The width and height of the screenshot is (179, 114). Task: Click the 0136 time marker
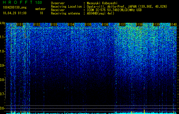click(x=105, y=25)
